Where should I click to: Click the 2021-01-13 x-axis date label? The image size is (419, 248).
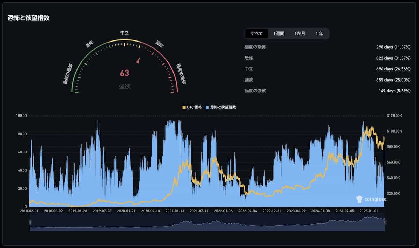click(x=175, y=211)
